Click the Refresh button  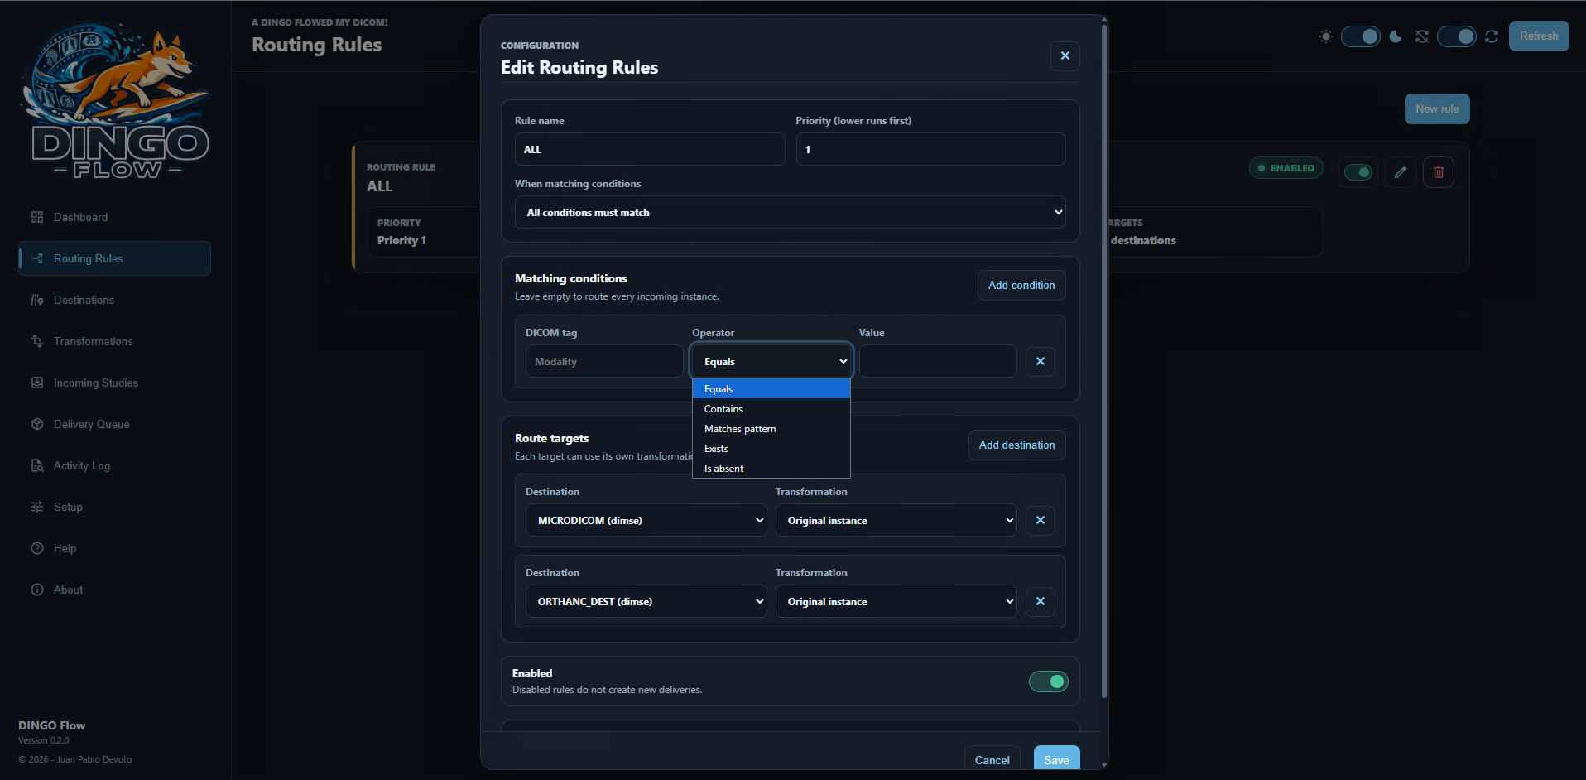click(1539, 36)
